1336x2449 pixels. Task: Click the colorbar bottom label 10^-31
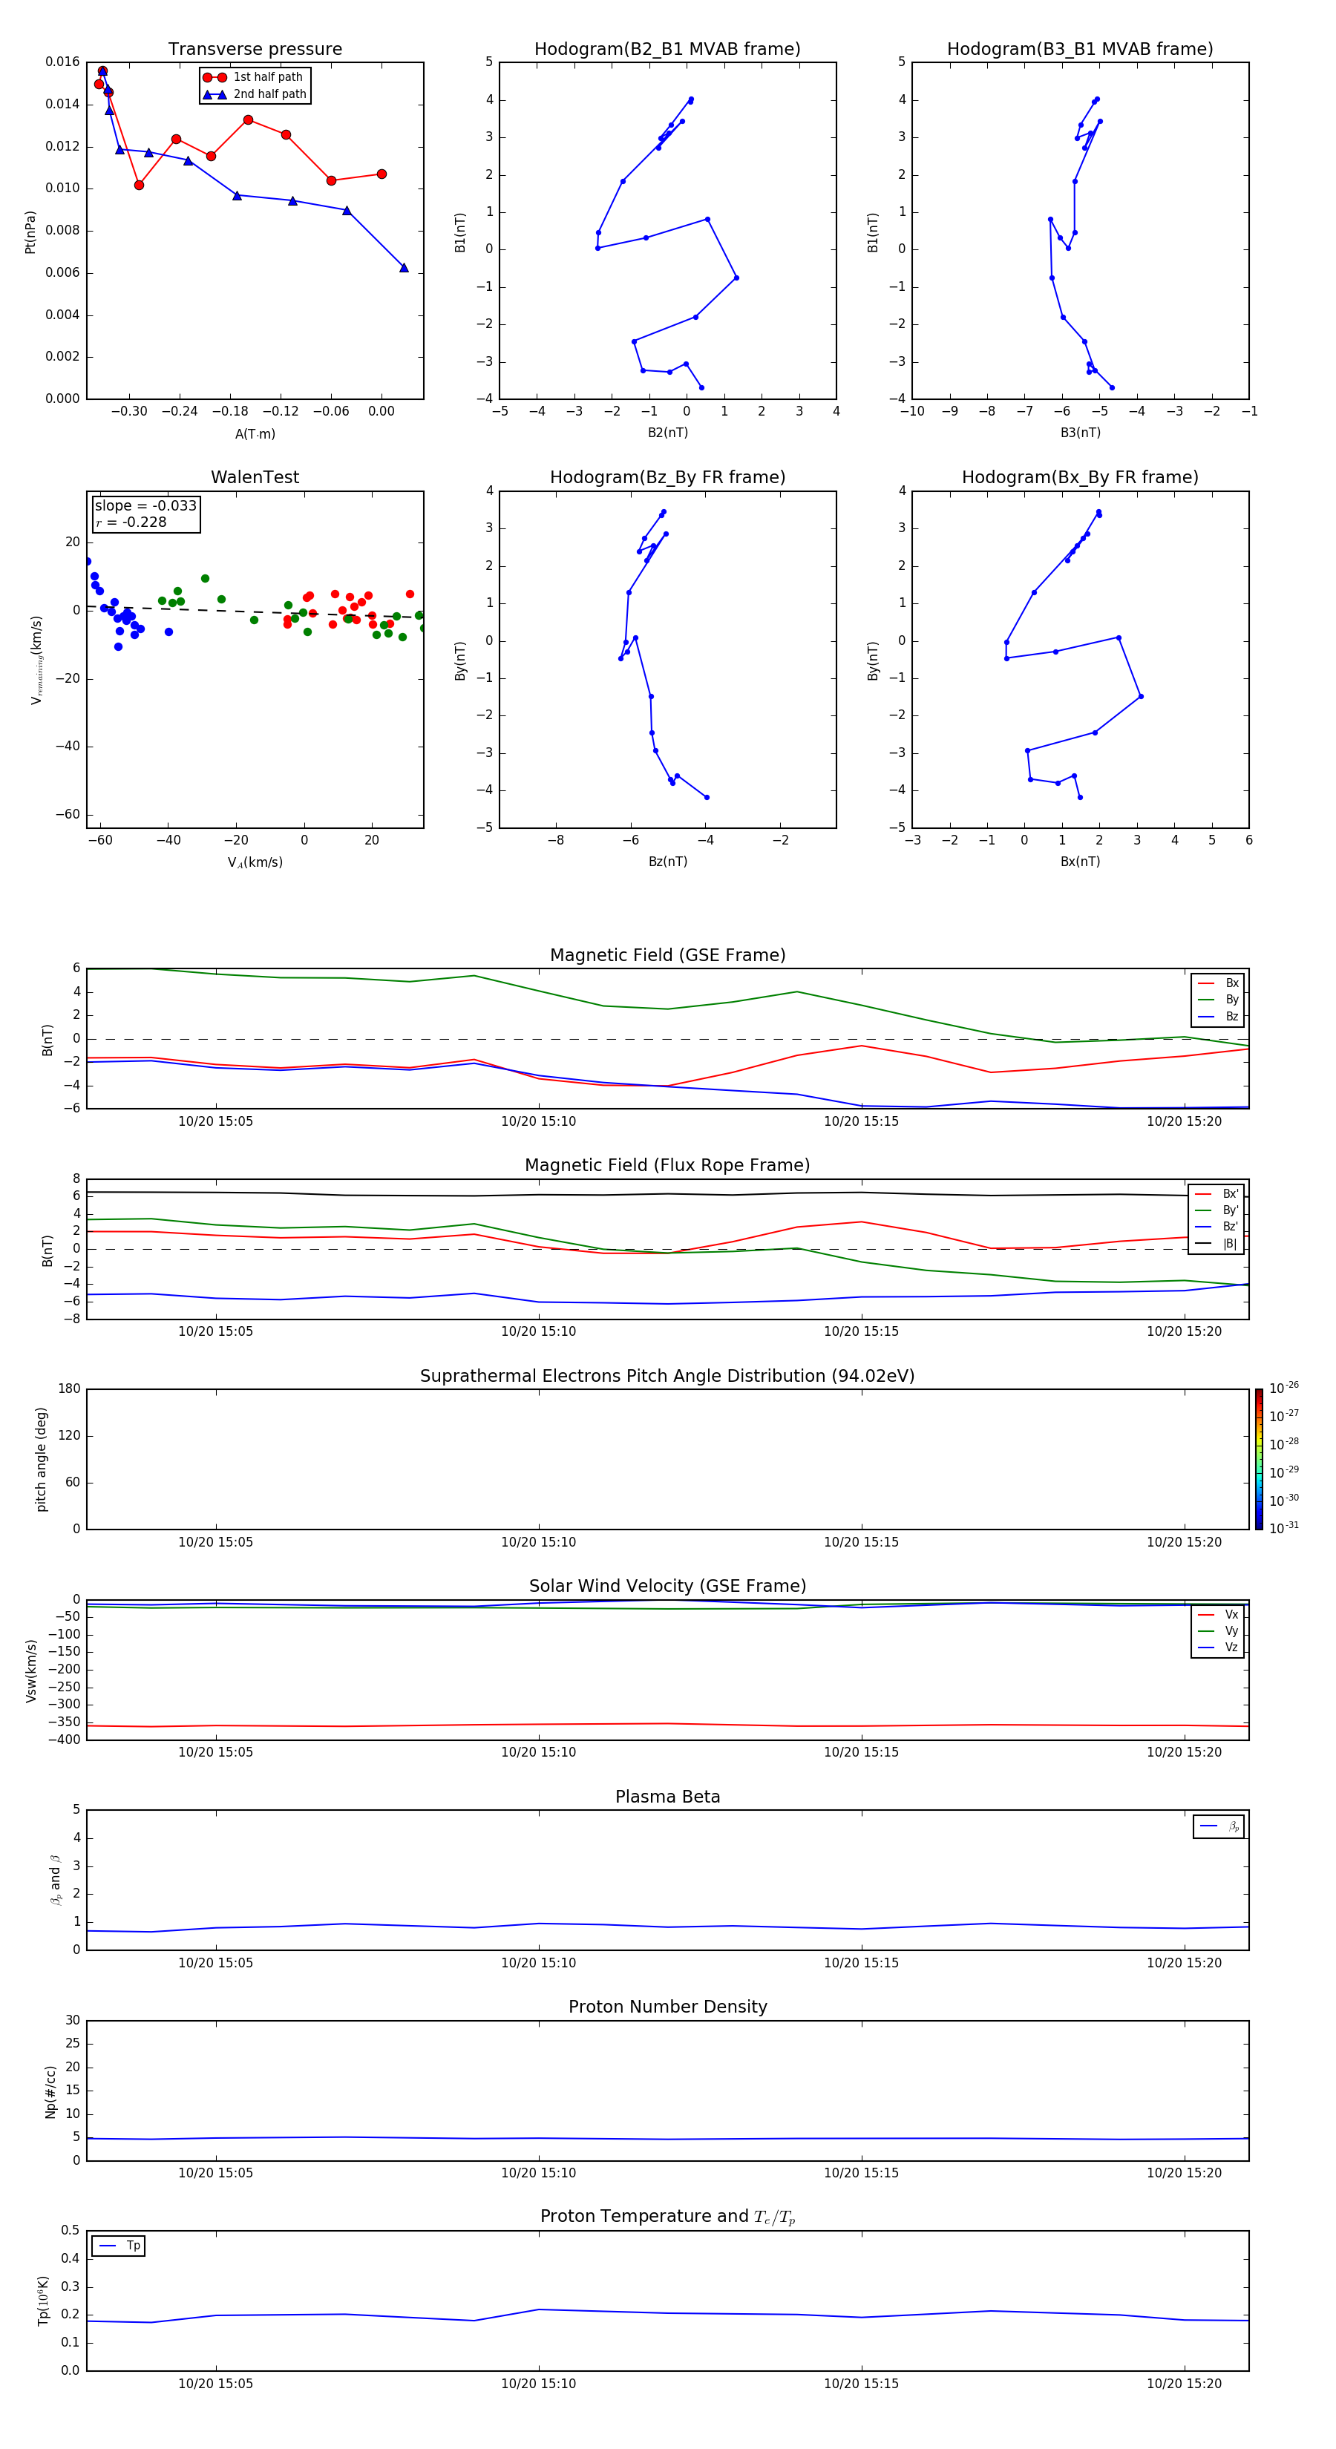pos(1284,1527)
